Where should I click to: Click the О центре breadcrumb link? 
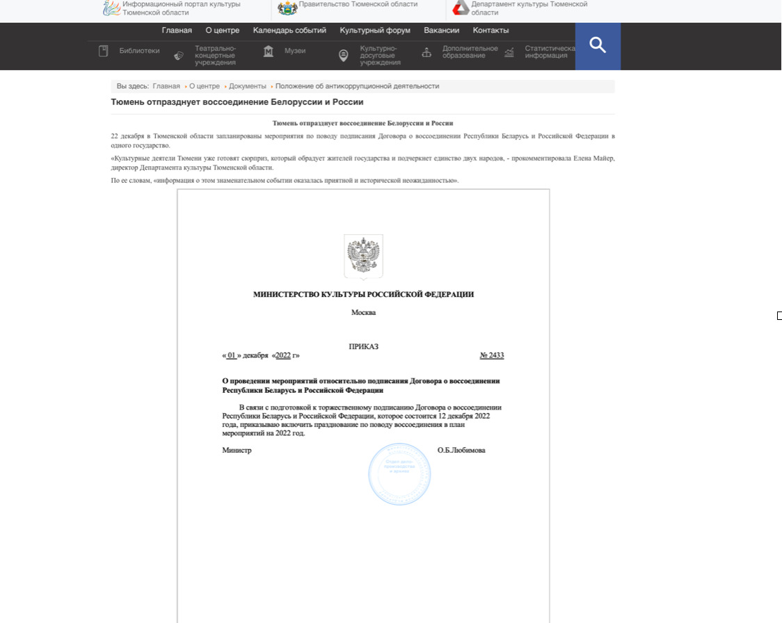(205, 86)
